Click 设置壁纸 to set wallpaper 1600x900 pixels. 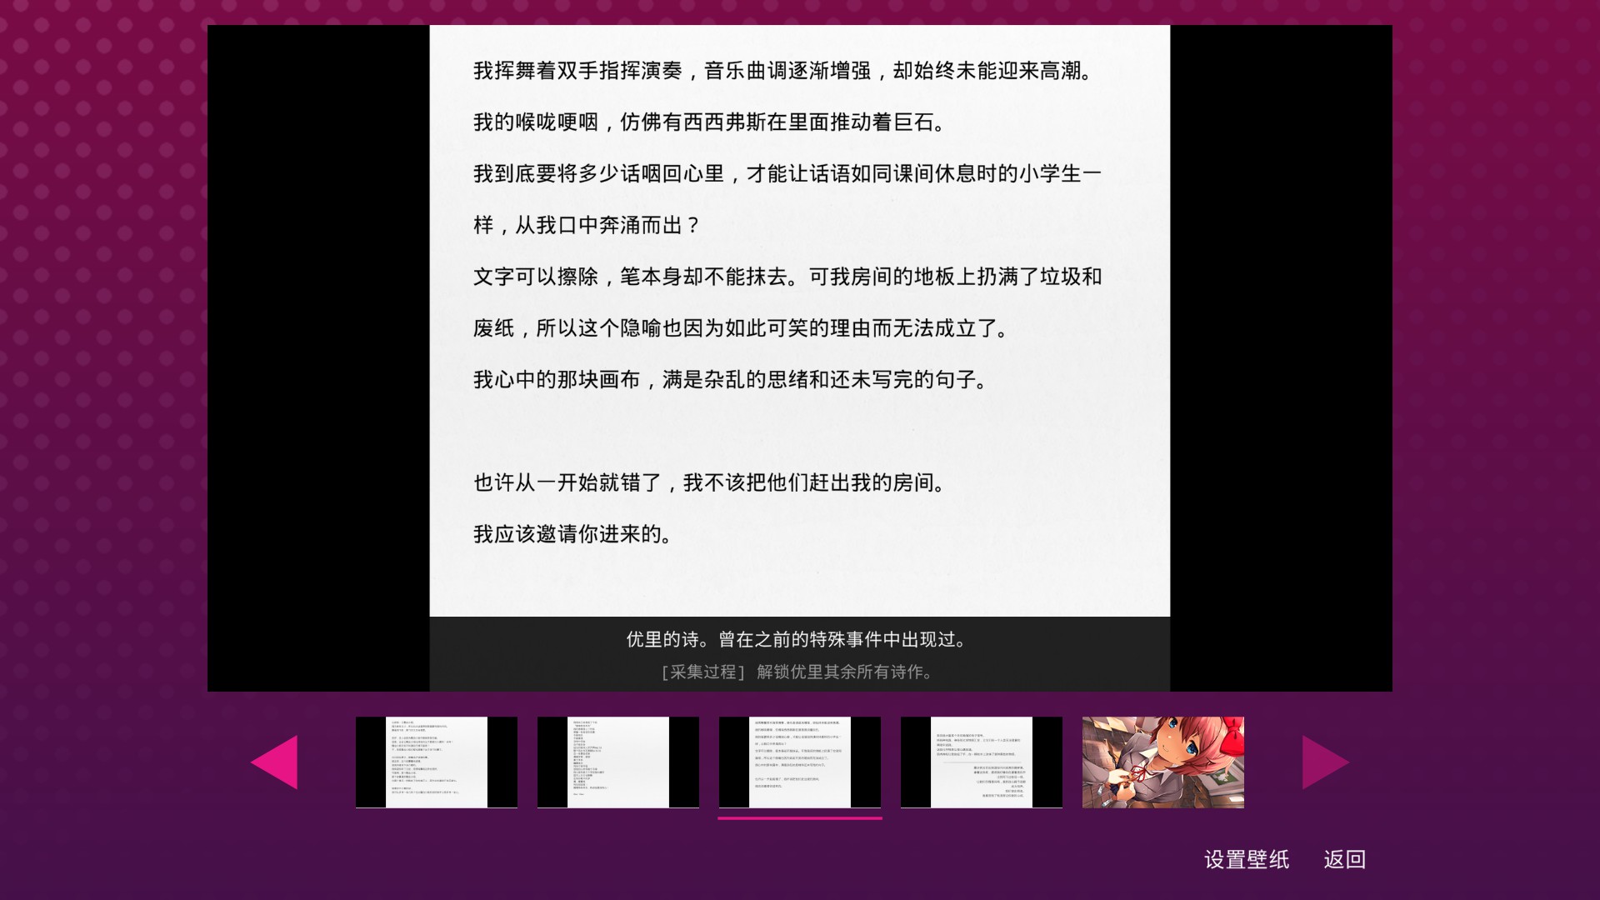1246,859
